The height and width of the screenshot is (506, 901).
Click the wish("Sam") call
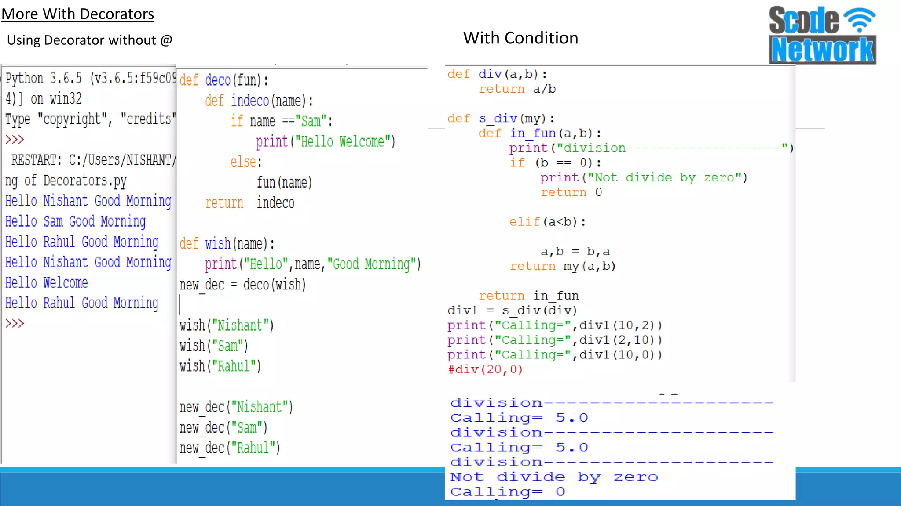tap(214, 346)
